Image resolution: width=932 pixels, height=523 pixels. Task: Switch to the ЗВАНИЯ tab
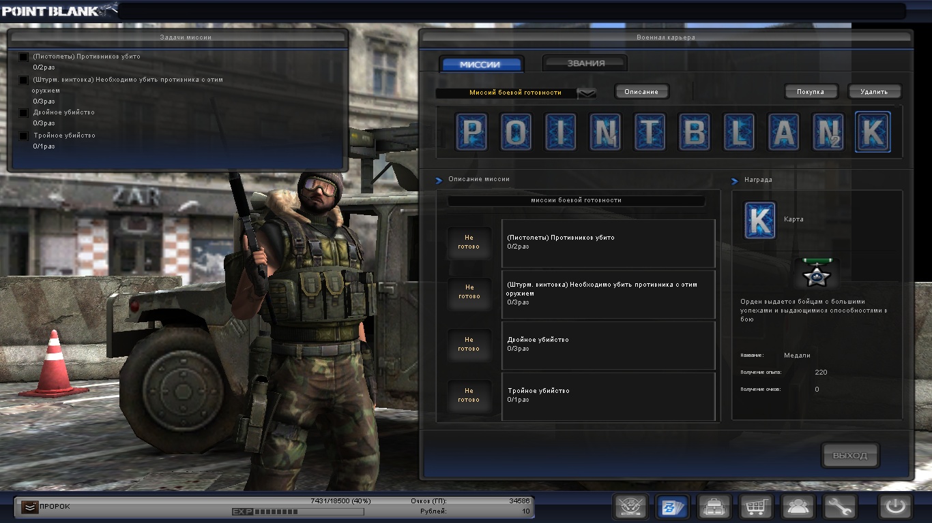[585, 63]
